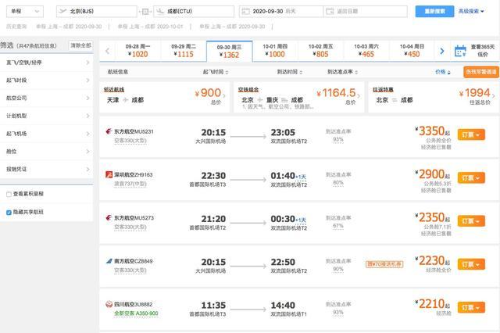Viewport: 500px width, 333px height.
Task: Click the takeoff plane icon in departure field
Action: (62, 11)
